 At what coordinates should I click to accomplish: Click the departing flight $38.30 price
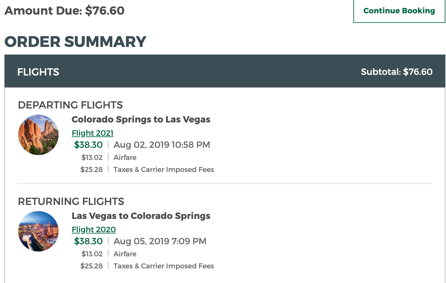pos(88,145)
